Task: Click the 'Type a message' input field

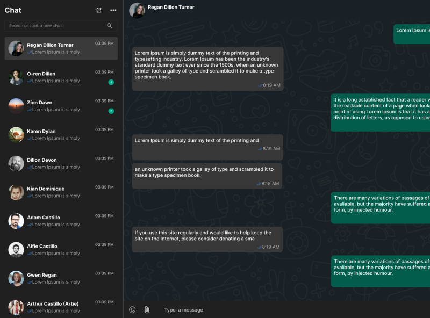Action: [215, 310]
